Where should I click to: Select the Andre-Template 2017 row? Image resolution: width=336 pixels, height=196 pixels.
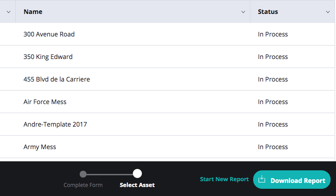click(168, 124)
